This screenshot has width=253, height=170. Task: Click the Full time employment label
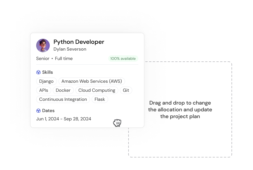click(64, 59)
